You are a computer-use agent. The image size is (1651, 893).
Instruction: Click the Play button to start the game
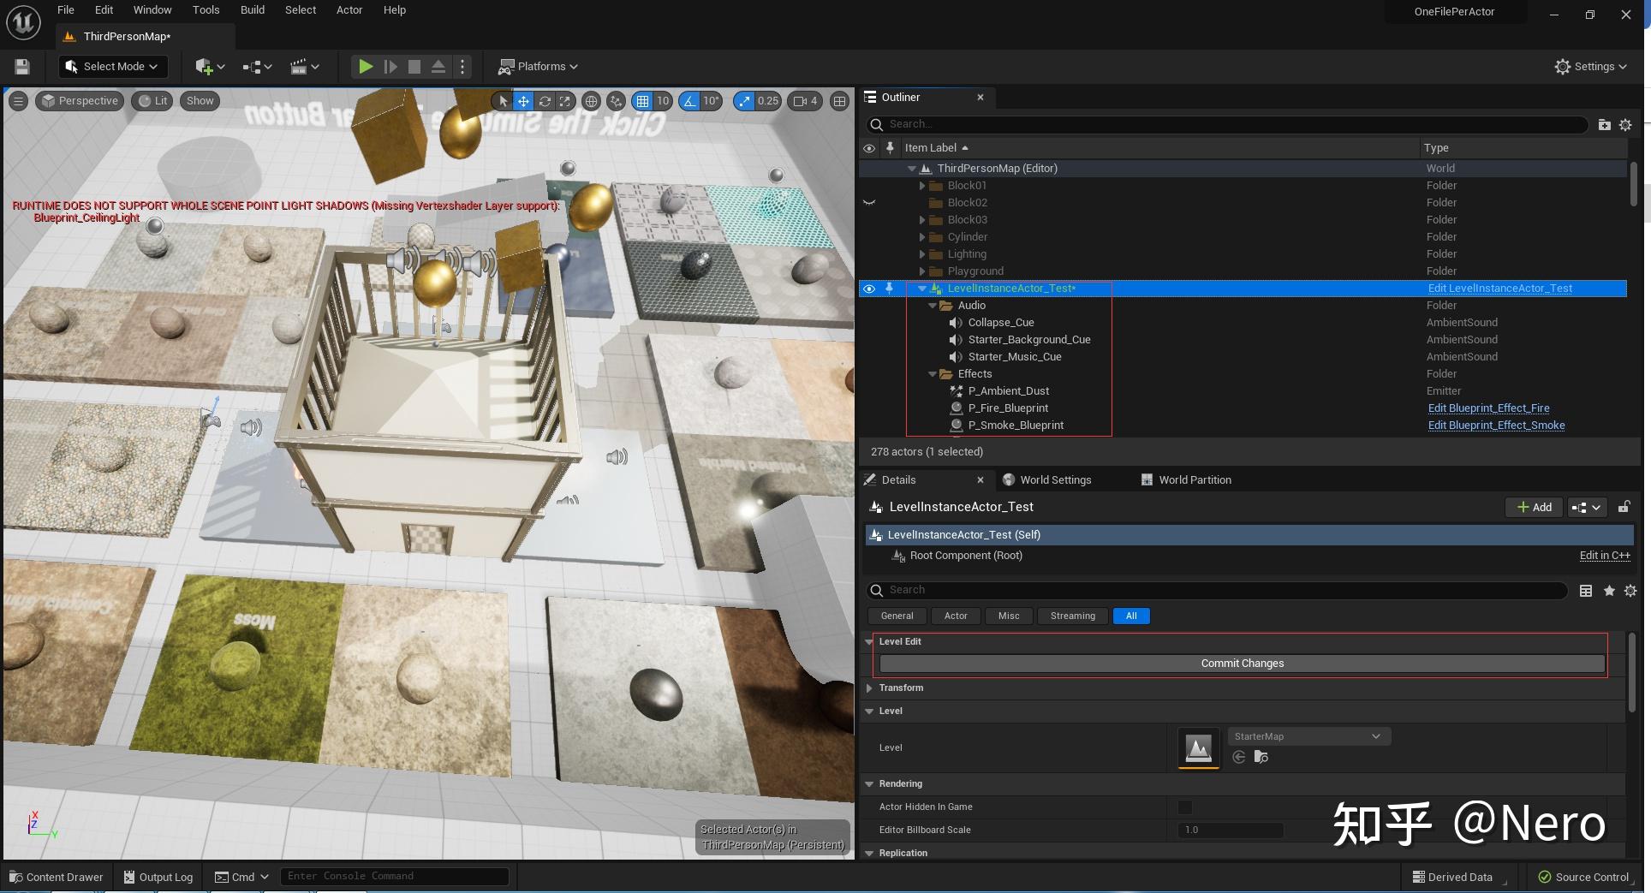pos(366,66)
